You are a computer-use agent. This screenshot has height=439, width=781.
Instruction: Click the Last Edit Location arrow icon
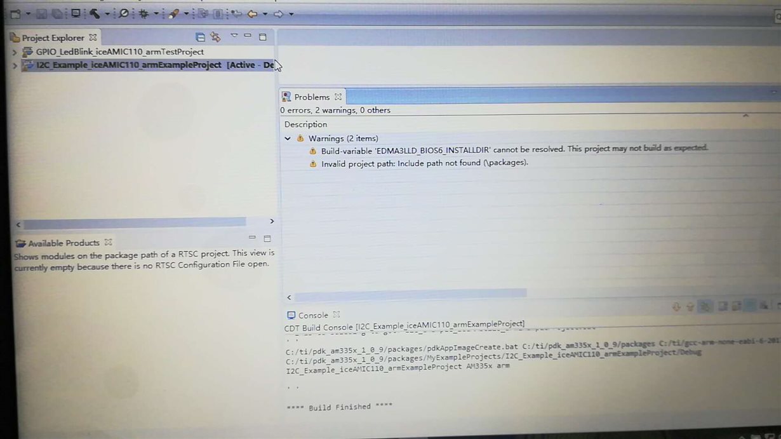click(x=236, y=13)
